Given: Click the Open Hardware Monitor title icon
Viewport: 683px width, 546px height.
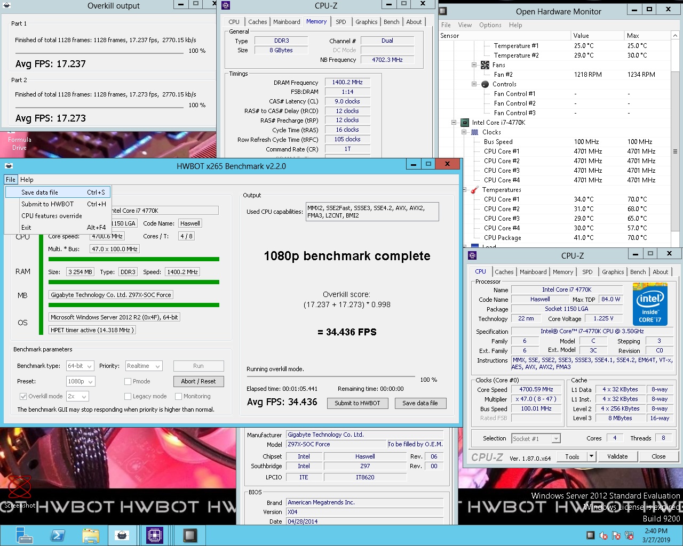Looking at the screenshot, I should point(443,11).
